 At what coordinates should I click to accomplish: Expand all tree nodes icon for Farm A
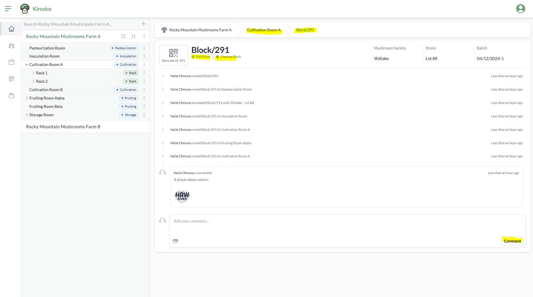click(123, 36)
